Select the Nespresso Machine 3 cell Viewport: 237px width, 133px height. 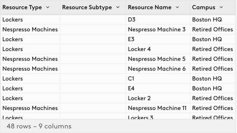[158, 29]
